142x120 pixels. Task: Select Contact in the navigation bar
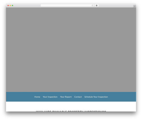78,97
